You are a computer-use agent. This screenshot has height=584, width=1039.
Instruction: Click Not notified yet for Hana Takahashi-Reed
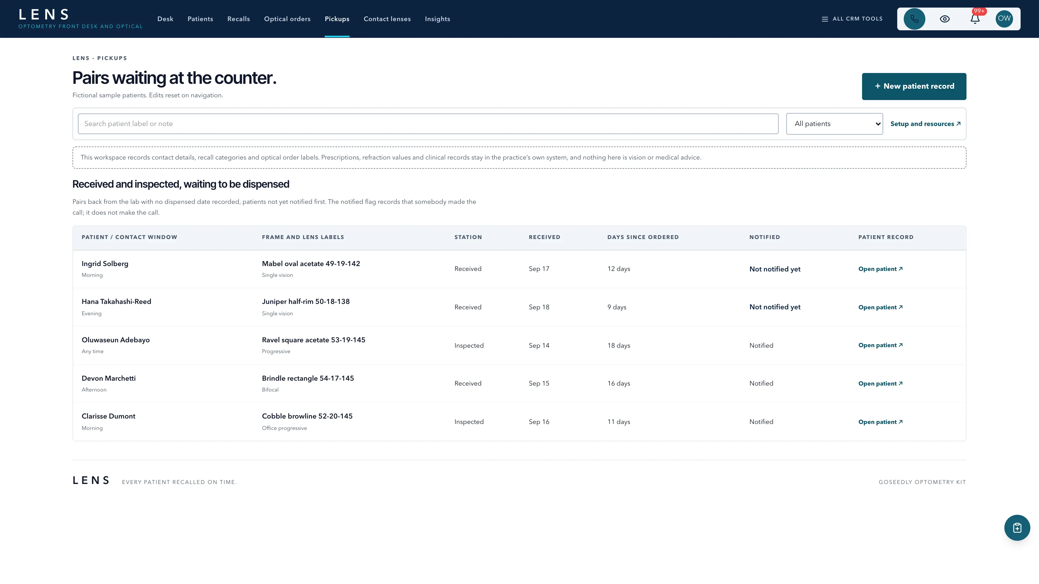[x=775, y=307]
